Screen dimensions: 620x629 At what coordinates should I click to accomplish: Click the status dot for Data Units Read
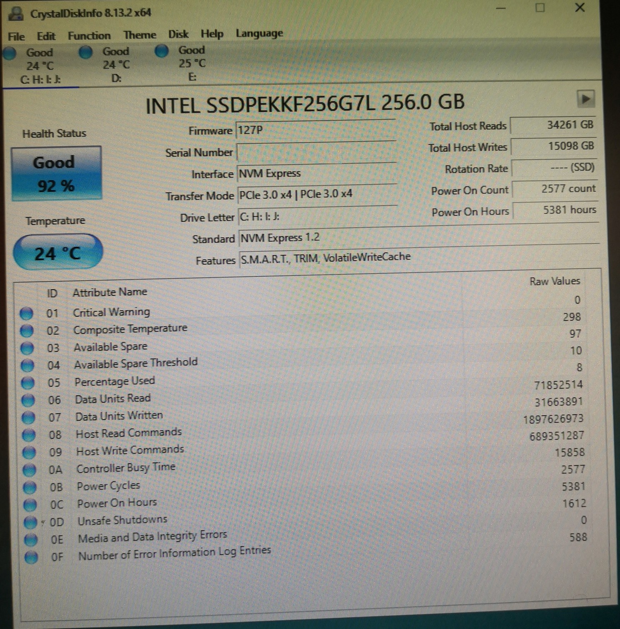(28, 401)
